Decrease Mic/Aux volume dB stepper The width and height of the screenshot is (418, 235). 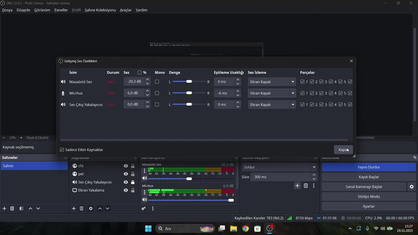pyautogui.click(x=148, y=95)
